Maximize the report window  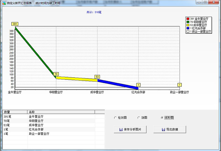(x=205, y=2)
